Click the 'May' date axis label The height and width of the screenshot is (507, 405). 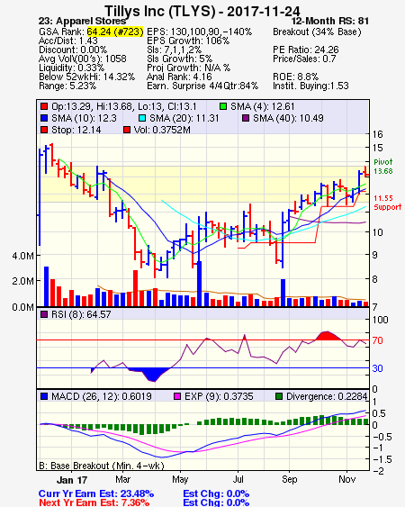180,479
